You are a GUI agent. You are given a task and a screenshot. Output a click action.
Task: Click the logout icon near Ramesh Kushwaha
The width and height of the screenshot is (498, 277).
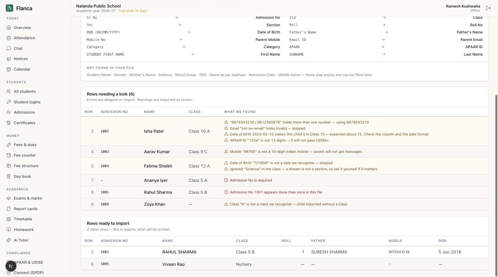click(x=488, y=8)
